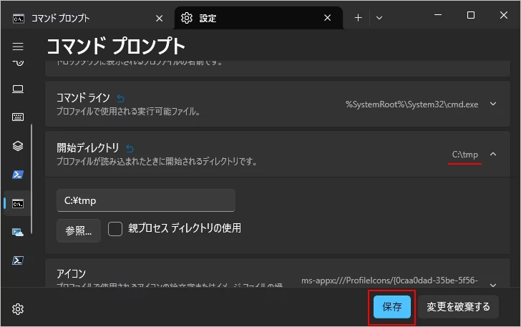Image resolution: width=521 pixels, height=327 pixels.
Task: Enable use of parent process directory
Action: pos(116,229)
